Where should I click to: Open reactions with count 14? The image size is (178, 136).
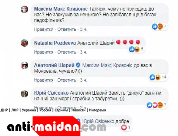(x=158, y=77)
